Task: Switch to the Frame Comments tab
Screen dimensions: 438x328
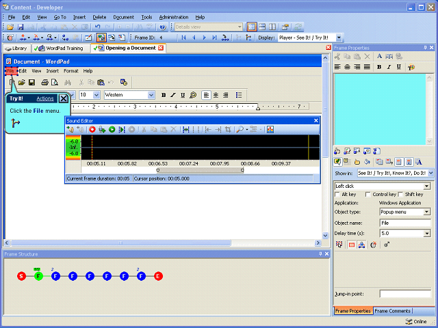Action: point(392,311)
